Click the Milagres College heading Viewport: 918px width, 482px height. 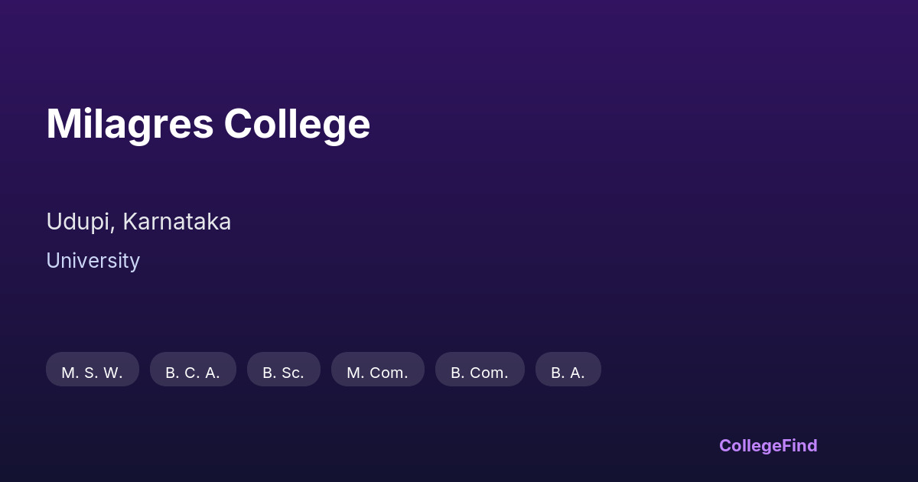208,124
